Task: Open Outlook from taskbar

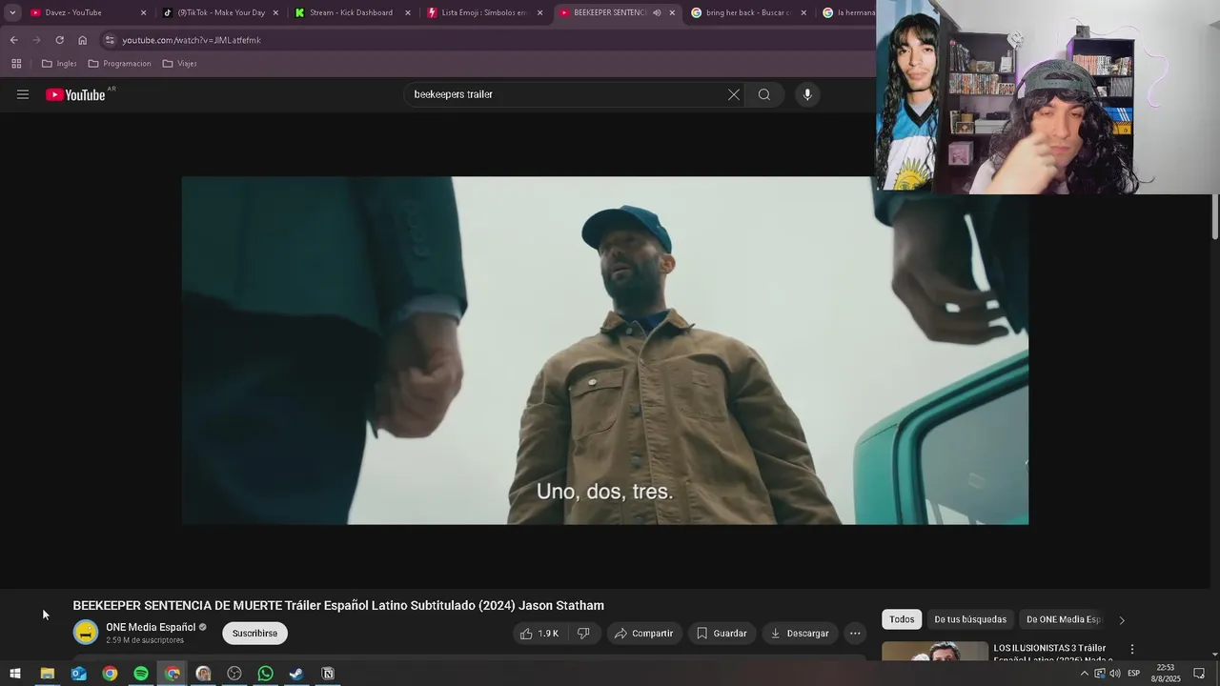Action: pyautogui.click(x=78, y=674)
